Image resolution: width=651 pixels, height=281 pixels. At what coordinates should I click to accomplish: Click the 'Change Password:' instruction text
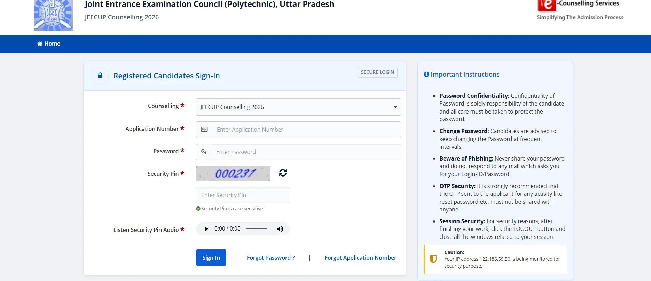click(x=464, y=131)
